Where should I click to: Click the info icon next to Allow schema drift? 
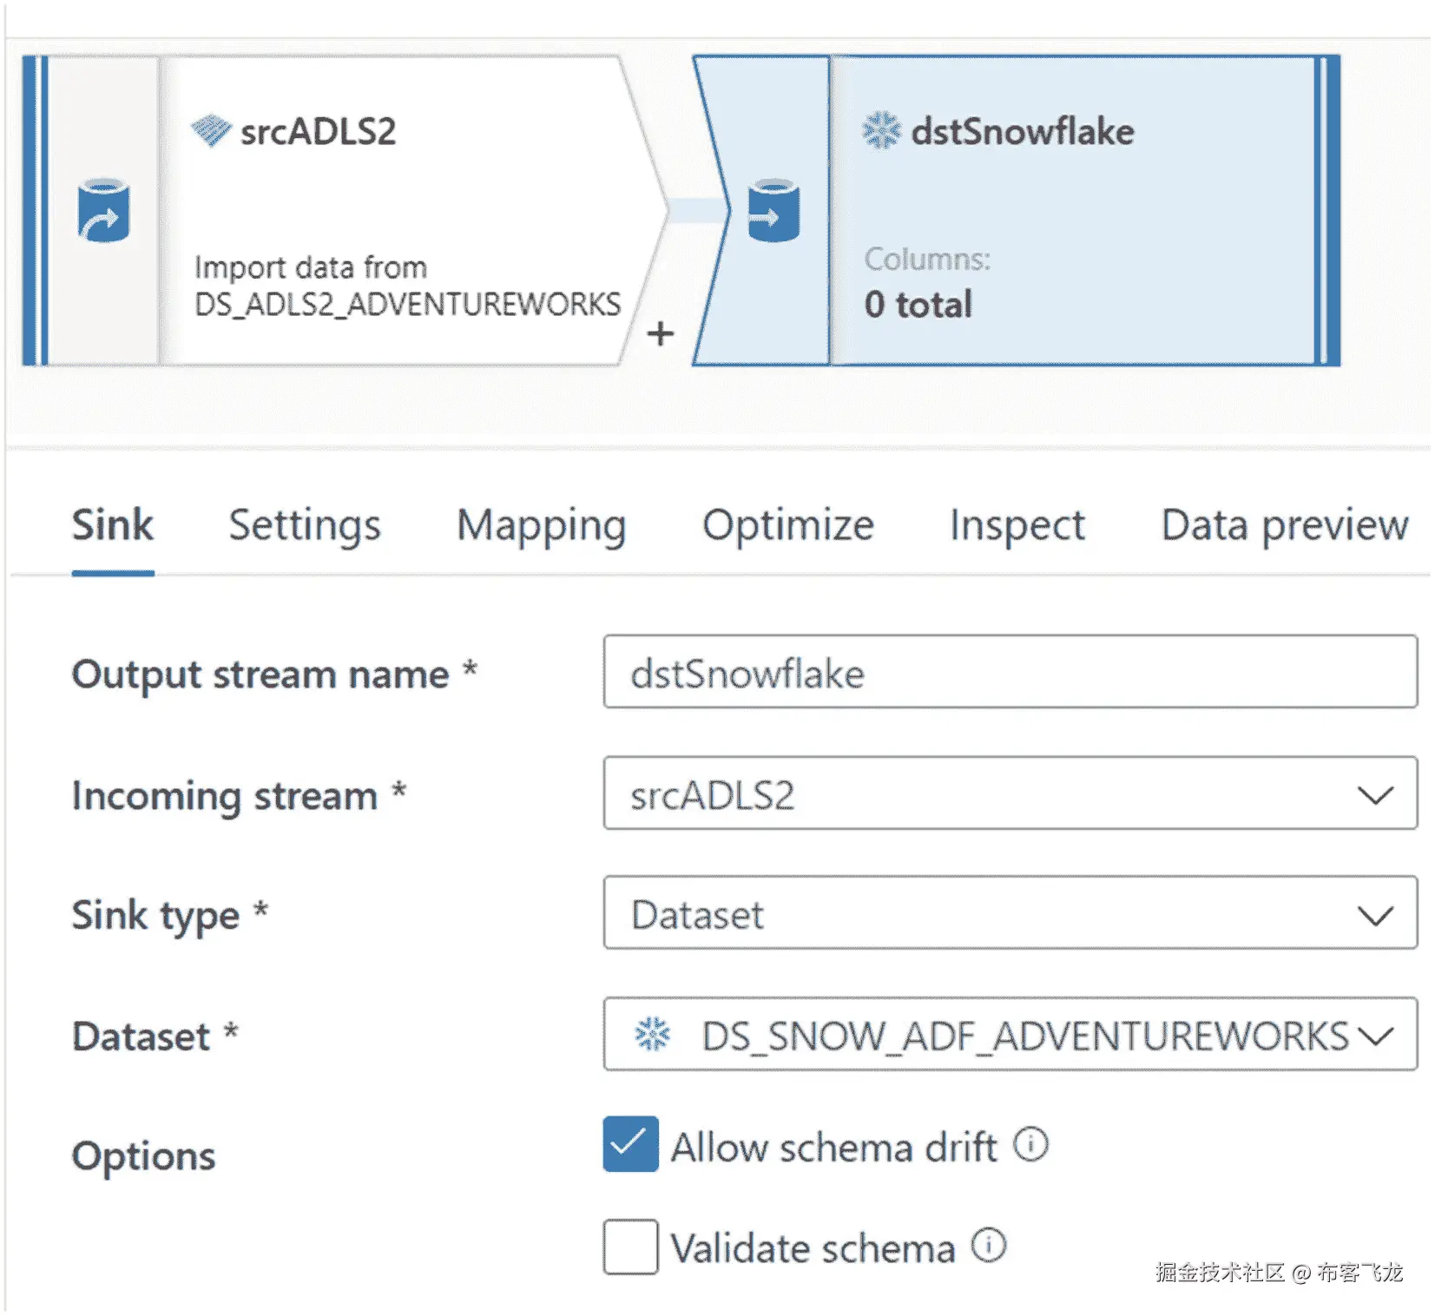pyautogui.click(x=1031, y=1144)
